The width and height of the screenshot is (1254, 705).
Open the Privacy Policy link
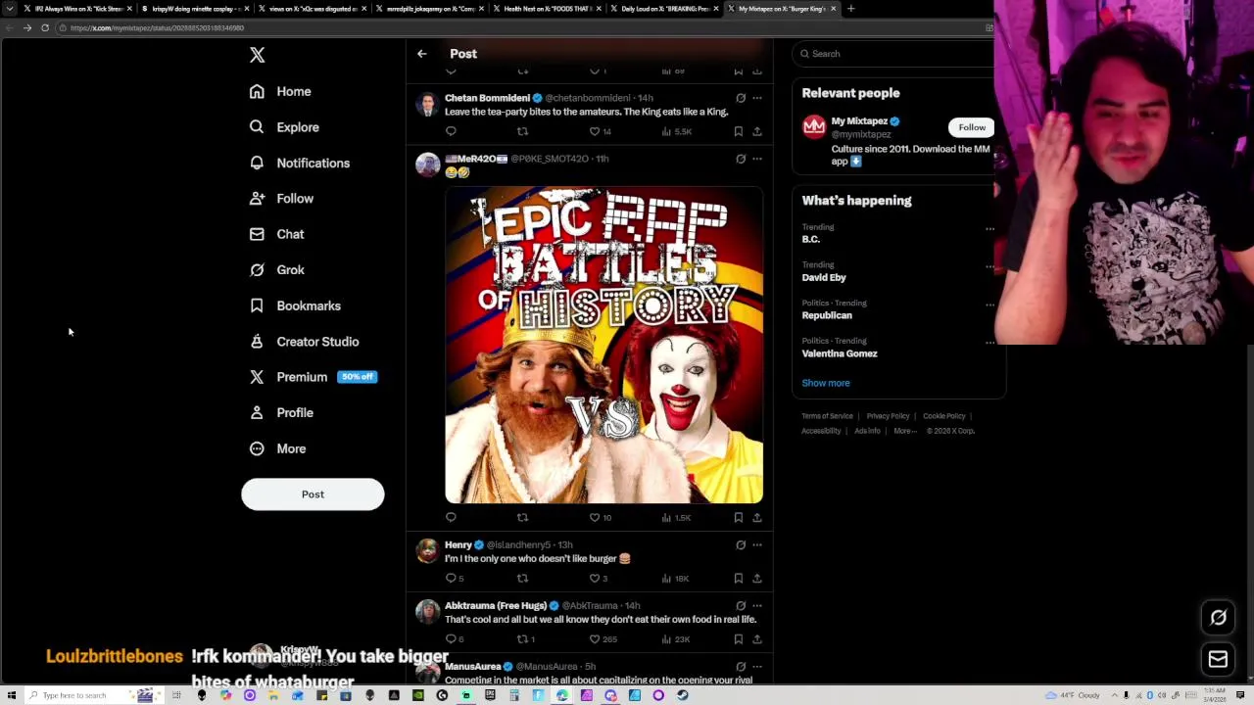888,416
